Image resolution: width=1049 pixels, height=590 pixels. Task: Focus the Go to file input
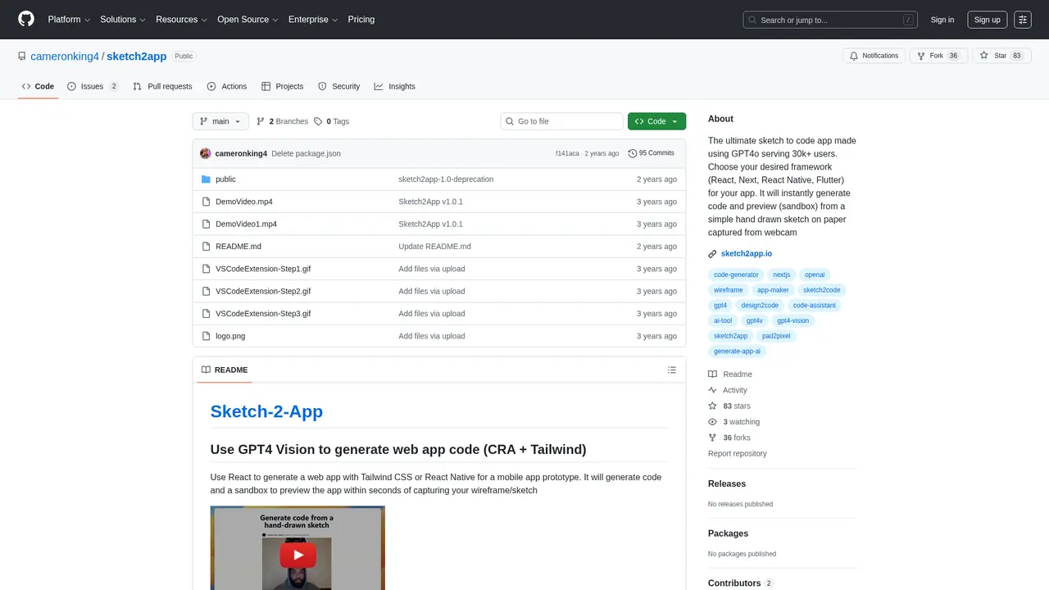tap(562, 121)
